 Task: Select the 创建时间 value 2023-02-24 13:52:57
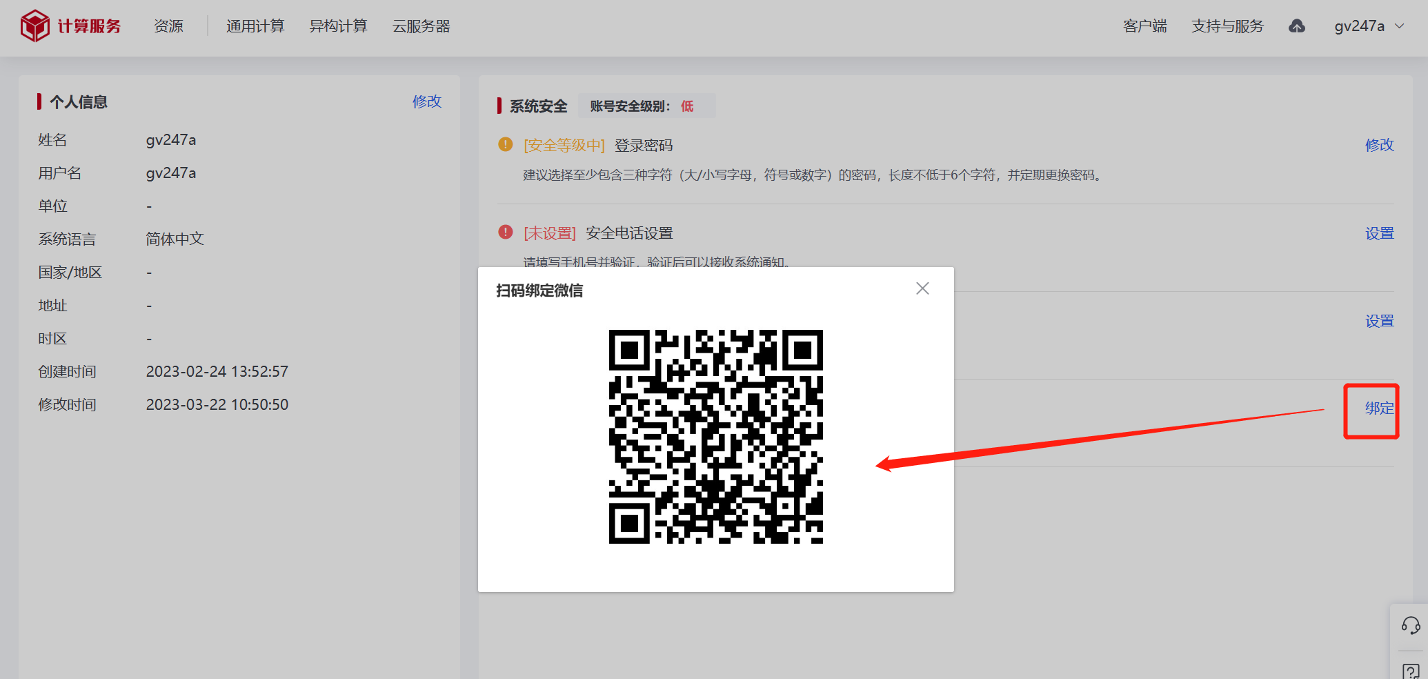coord(217,371)
